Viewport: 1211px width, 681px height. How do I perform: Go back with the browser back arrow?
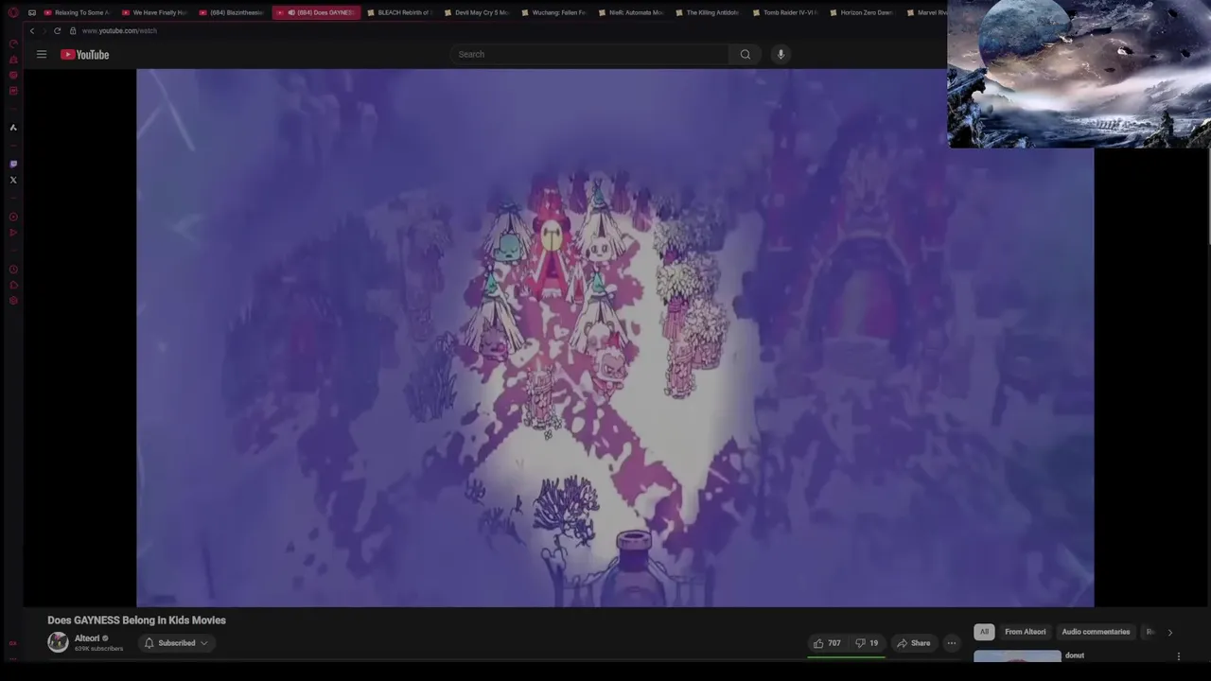(x=32, y=30)
